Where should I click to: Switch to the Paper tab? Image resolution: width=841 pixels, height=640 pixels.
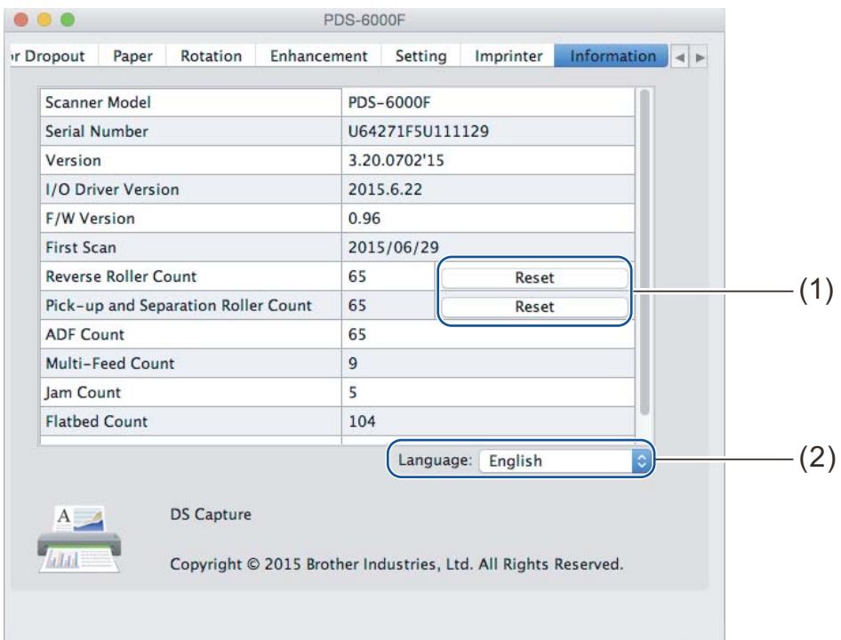[132, 56]
